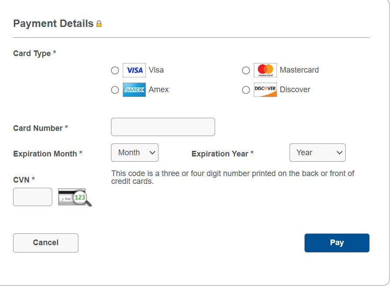Click the Mastercard logo icon
The width and height of the screenshot is (391, 286).
tap(265, 70)
